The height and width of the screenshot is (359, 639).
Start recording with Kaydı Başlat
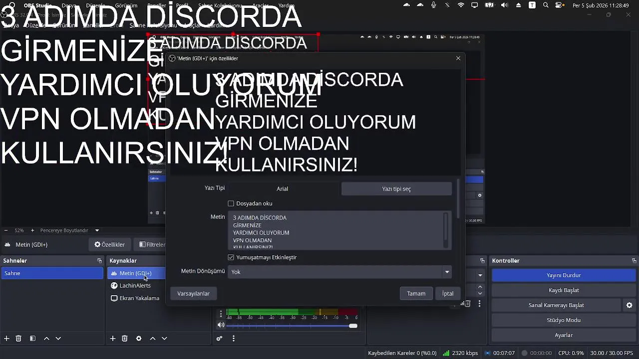[x=564, y=290]
